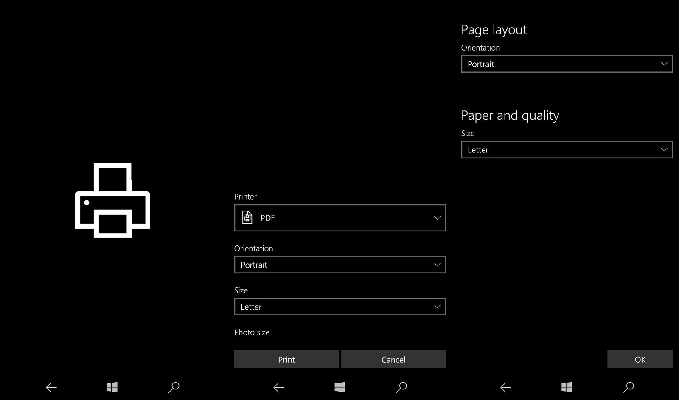Click the Cancel button
This screenshot has width=679, height=400.
pyautogui.click(x=393, y=359)
